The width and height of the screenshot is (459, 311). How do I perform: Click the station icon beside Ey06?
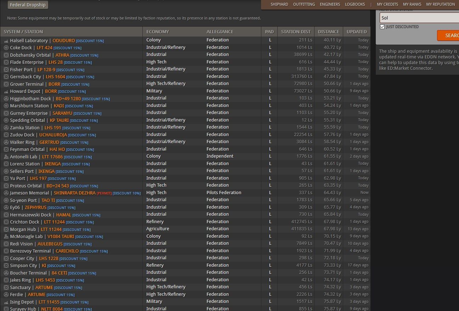point(6,208)
